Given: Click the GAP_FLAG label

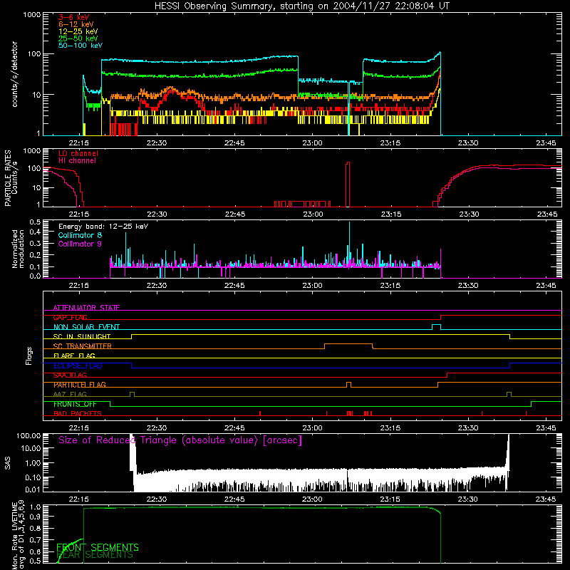Looking at the screenshot, I should point(70,317).
